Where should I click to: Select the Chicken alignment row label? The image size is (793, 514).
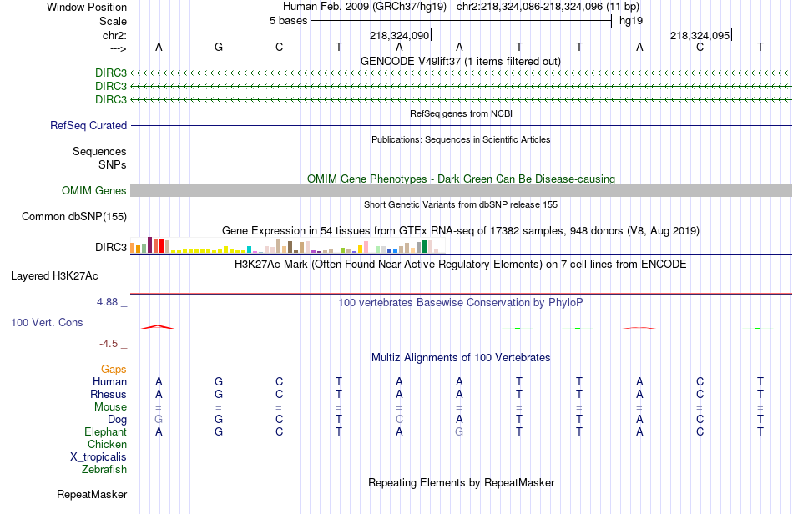tap(107, 444)
